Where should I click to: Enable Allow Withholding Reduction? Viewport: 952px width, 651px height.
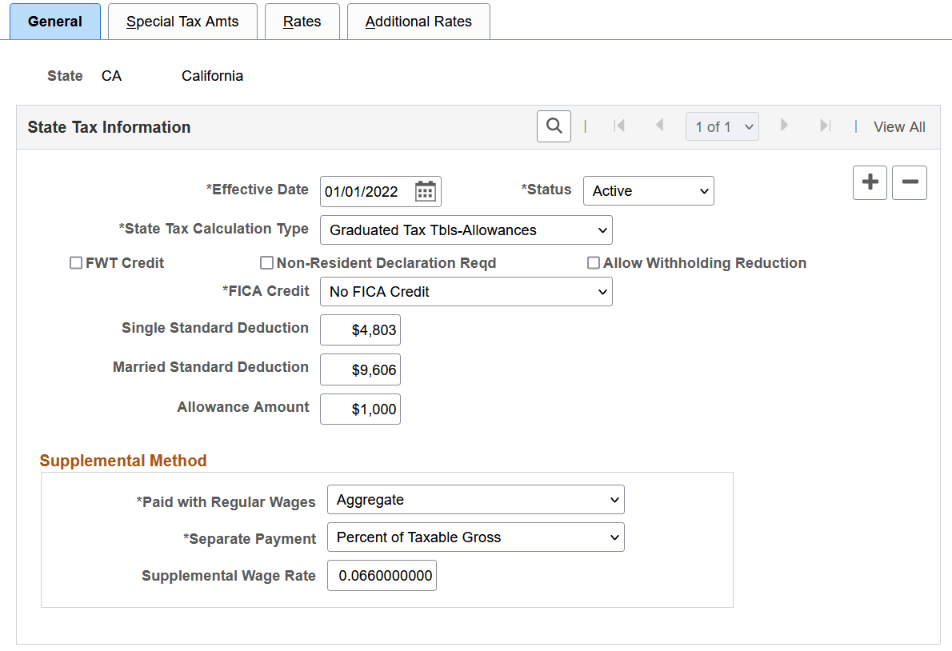click(x=594, y=262)
